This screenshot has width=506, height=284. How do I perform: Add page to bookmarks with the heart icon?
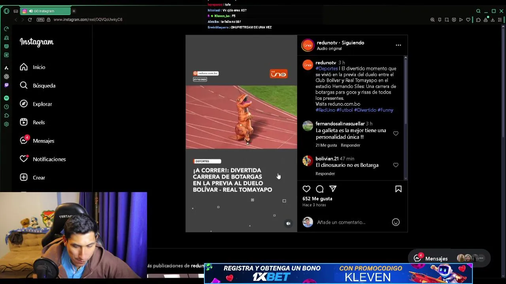(468, 20)
